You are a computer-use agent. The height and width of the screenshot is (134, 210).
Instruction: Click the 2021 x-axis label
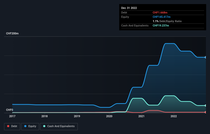point(141,116)
